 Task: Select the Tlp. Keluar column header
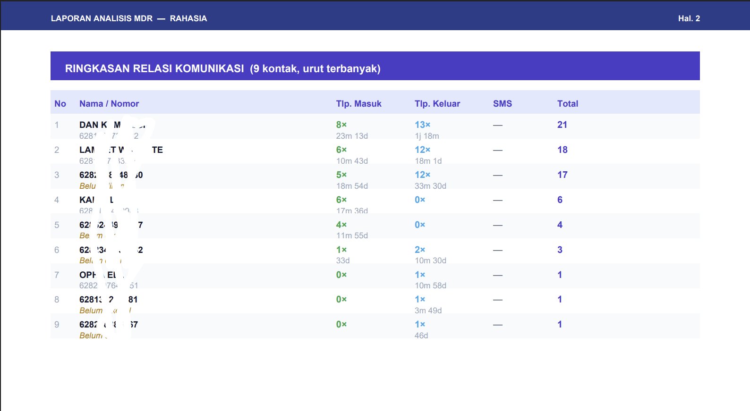(437, 104)
